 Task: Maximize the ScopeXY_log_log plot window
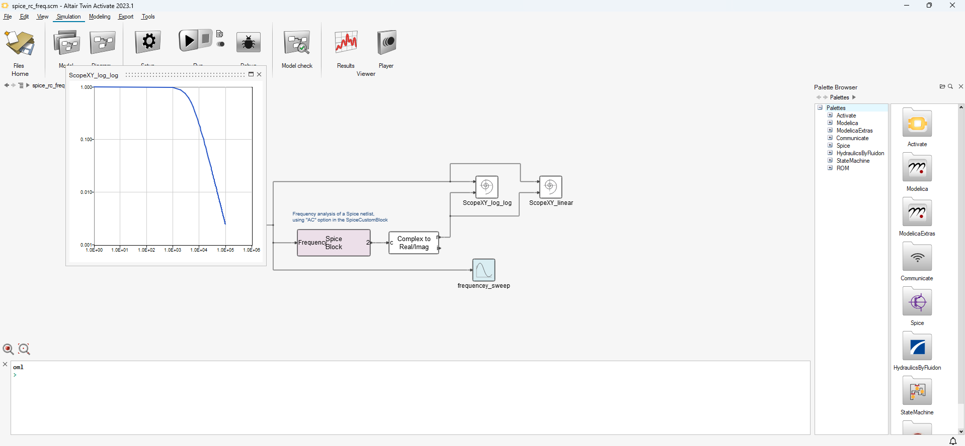pyautogui.click(x=251, y=74)
